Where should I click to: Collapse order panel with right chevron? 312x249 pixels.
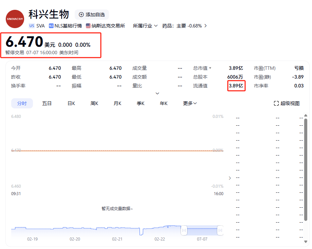(230, 178)
